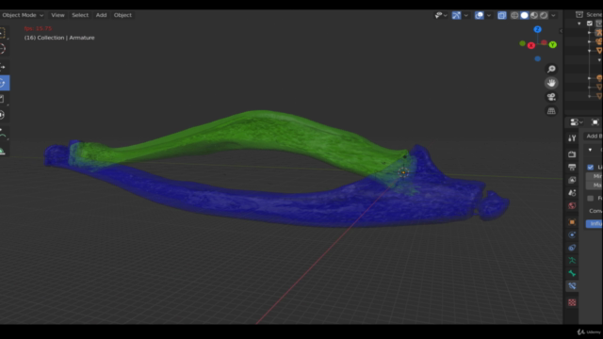Image resolution: width=603 pixels, height=339 pixels.
Task: Open the View Layer properties tab
Action: coord(572,180)
